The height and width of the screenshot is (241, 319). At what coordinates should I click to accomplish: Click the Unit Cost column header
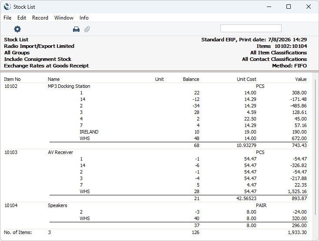pyautogui.click(x=246, y=79)
